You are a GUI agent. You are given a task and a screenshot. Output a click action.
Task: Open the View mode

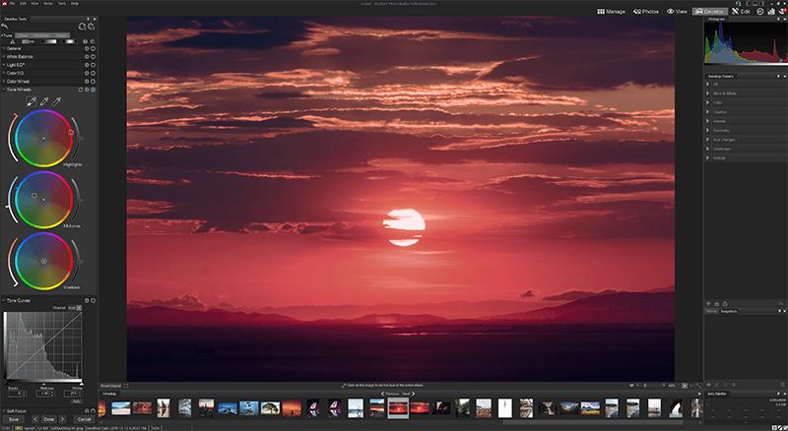pos(678,11)
